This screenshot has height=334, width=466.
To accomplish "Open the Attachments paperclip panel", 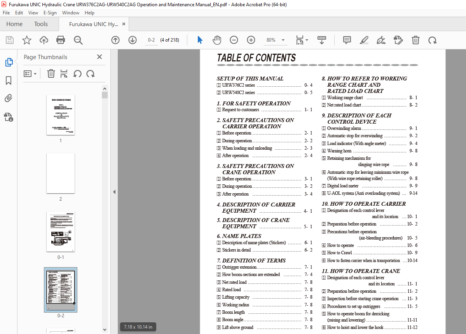I will 9,98.
